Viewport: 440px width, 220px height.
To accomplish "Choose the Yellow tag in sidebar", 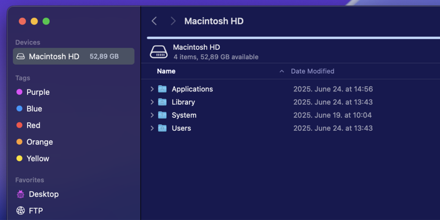I will click(33, 159).
